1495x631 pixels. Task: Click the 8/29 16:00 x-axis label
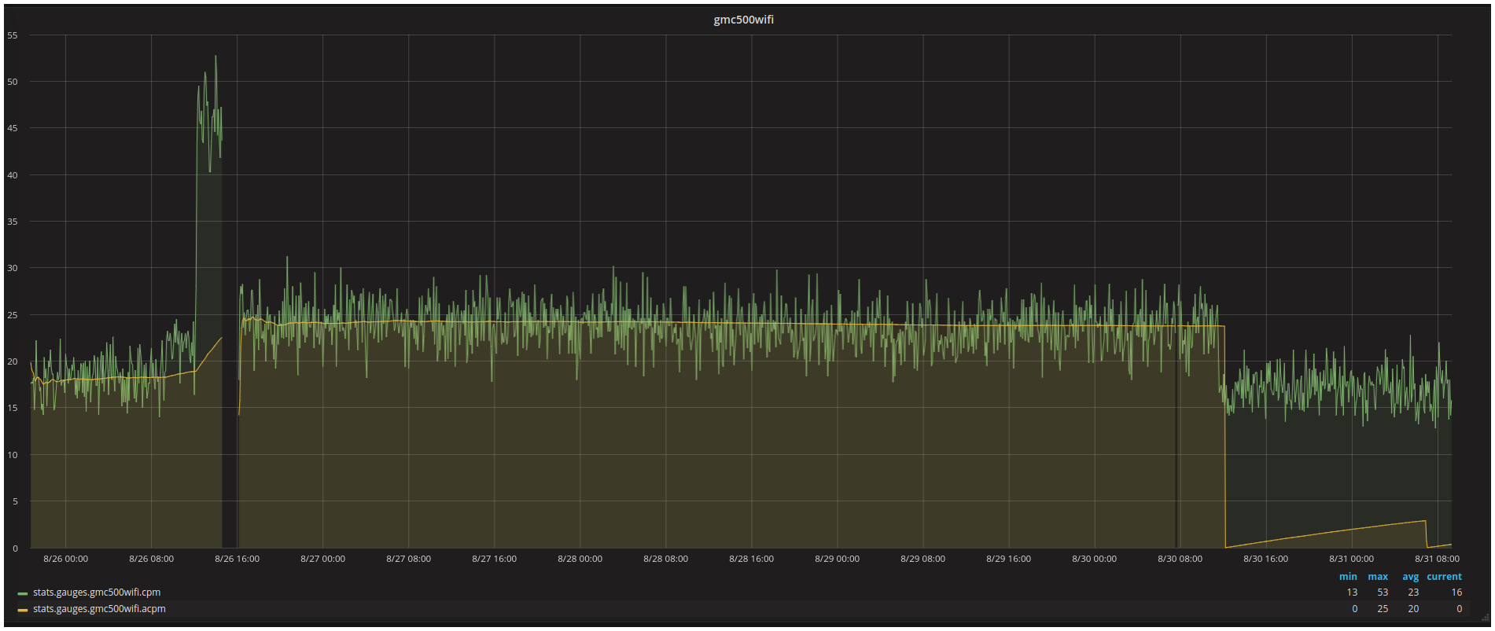(x=1009, y=559)
